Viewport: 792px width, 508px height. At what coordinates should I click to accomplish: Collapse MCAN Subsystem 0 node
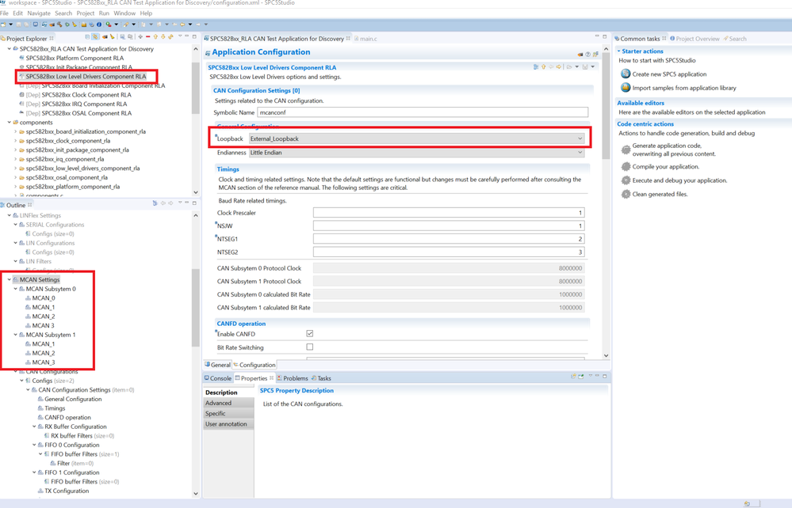click(15, 289)
